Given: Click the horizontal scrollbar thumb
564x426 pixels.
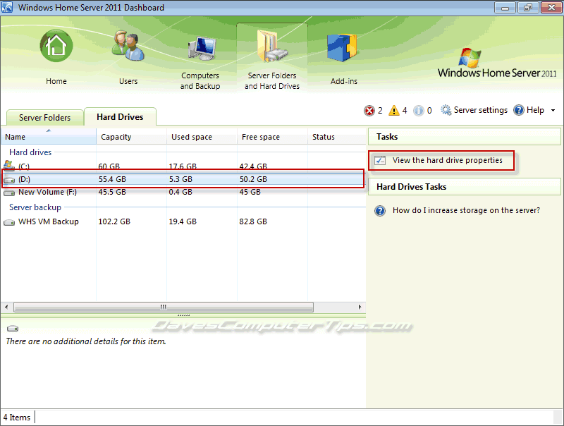Looking at the screenshot, I should point(164,307).
